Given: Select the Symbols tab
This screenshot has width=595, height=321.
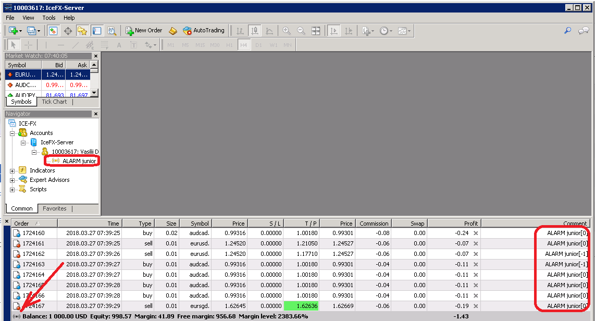Looking at the screenshot, I should (21, 102).
